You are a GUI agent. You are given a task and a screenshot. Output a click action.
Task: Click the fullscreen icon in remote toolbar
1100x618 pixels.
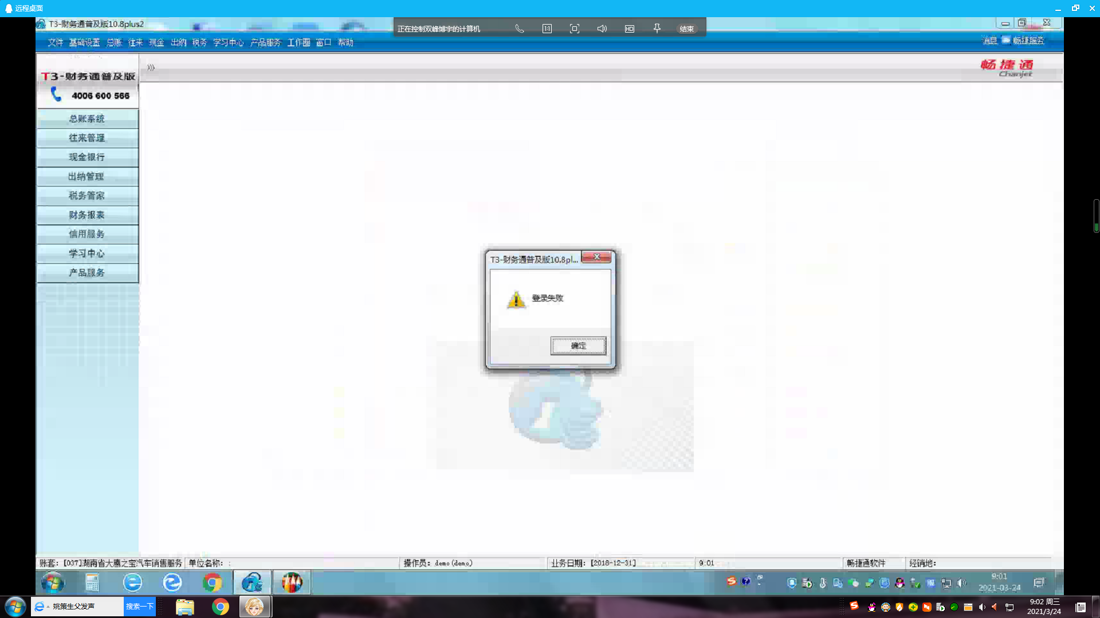pyautogui.click(x=575, y=29)
